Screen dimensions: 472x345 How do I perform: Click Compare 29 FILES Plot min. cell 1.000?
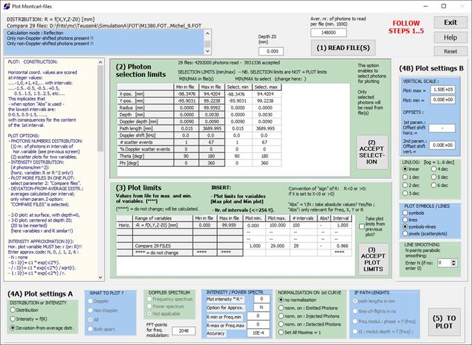[254, 246]
